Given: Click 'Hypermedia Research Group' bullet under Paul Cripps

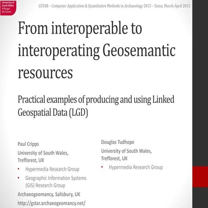Looking at the screenshot, I should click(52, 169).
